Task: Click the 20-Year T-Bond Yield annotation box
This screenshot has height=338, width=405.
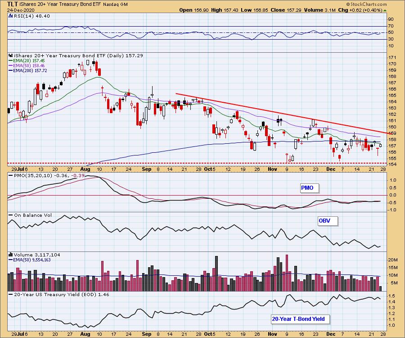Action: click(x=301, y=319)
